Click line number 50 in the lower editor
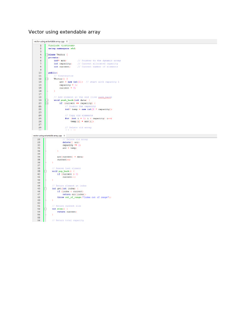The height and width of the screenshot is (322, 242). [x=39, y=203]
